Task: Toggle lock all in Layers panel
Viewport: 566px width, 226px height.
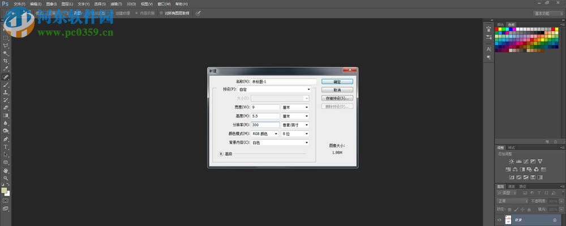Action: pos(529,210)
